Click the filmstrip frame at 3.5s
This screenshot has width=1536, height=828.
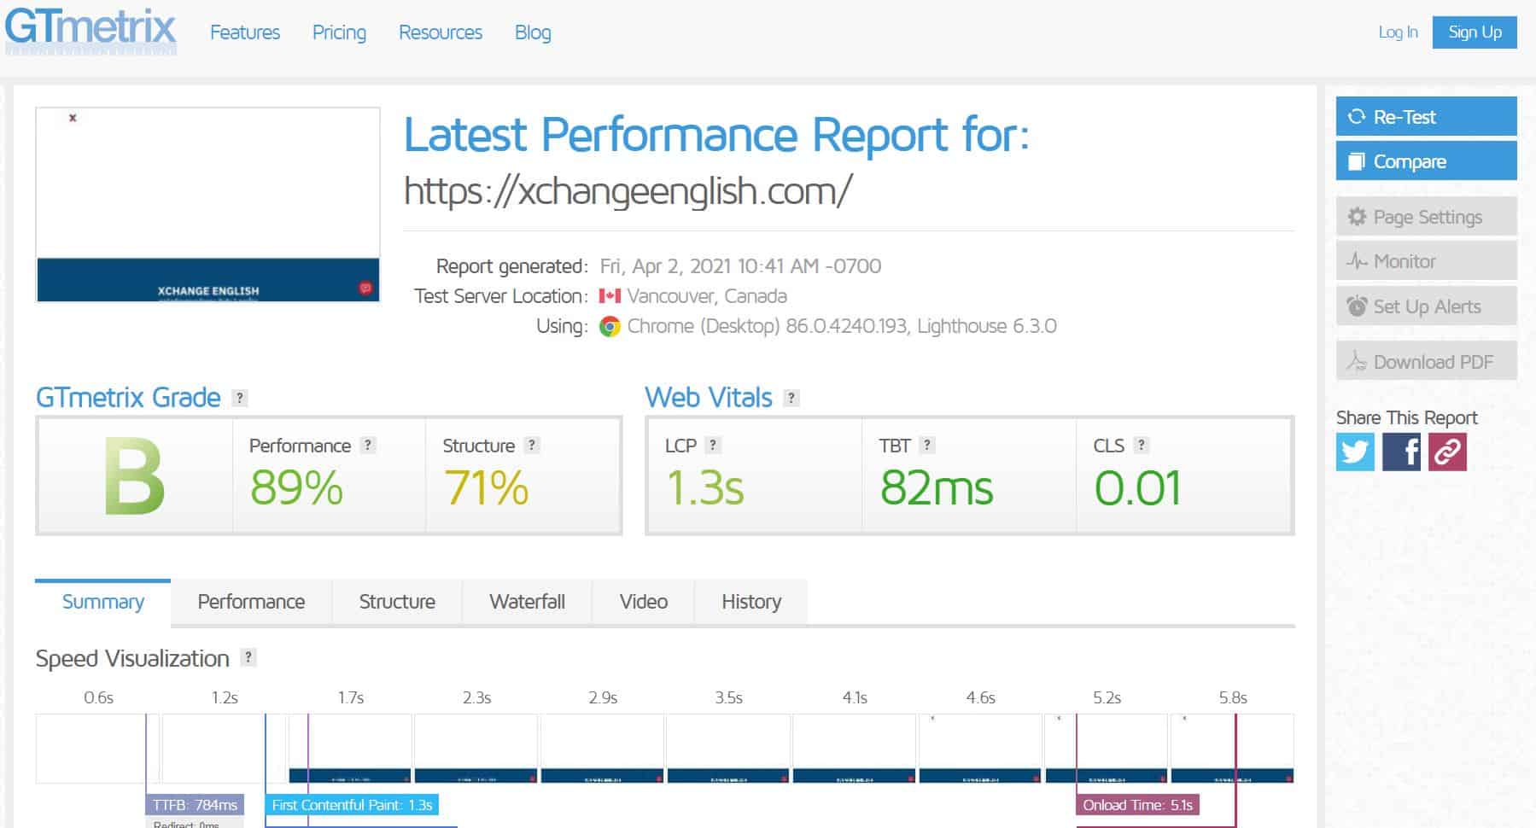click(x=728, y=749)
